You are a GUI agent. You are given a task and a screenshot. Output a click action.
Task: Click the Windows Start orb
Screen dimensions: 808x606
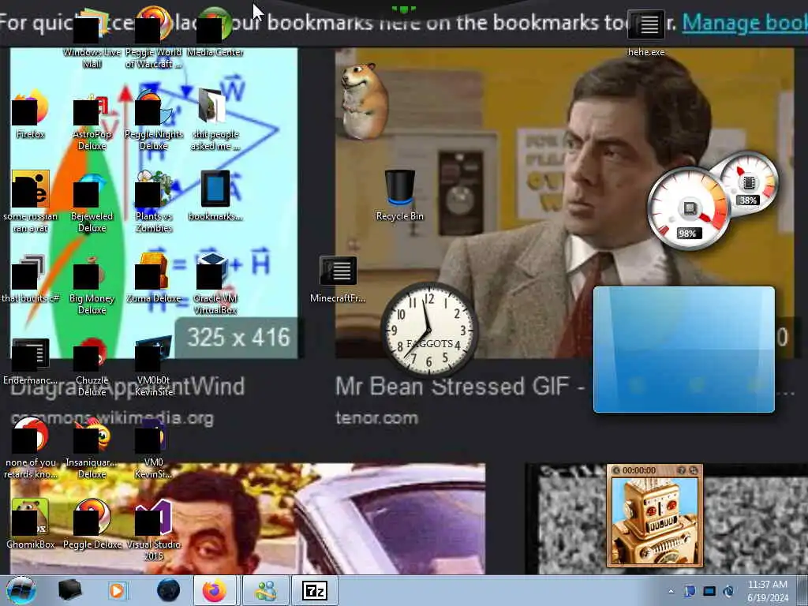(21, 590)
